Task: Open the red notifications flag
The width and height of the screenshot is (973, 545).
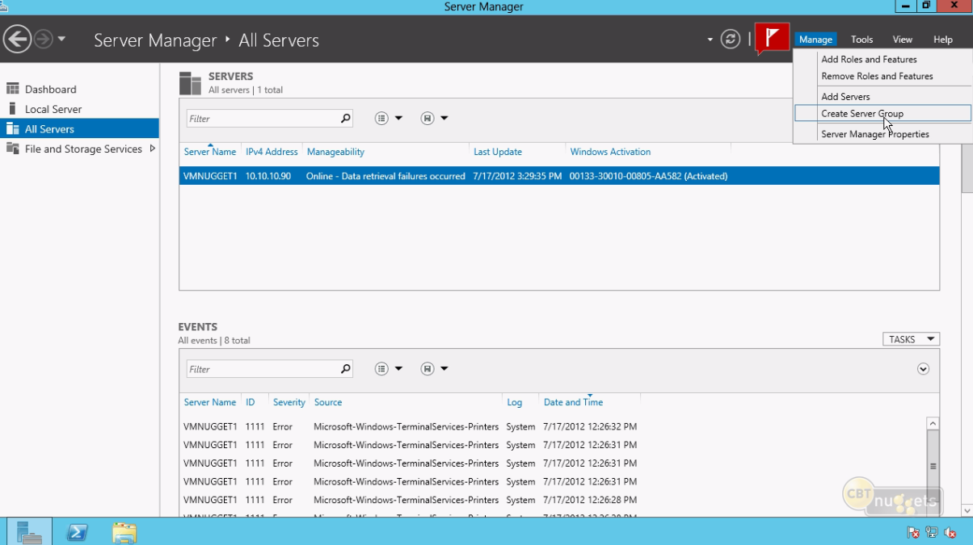Action: click(772, 38)
